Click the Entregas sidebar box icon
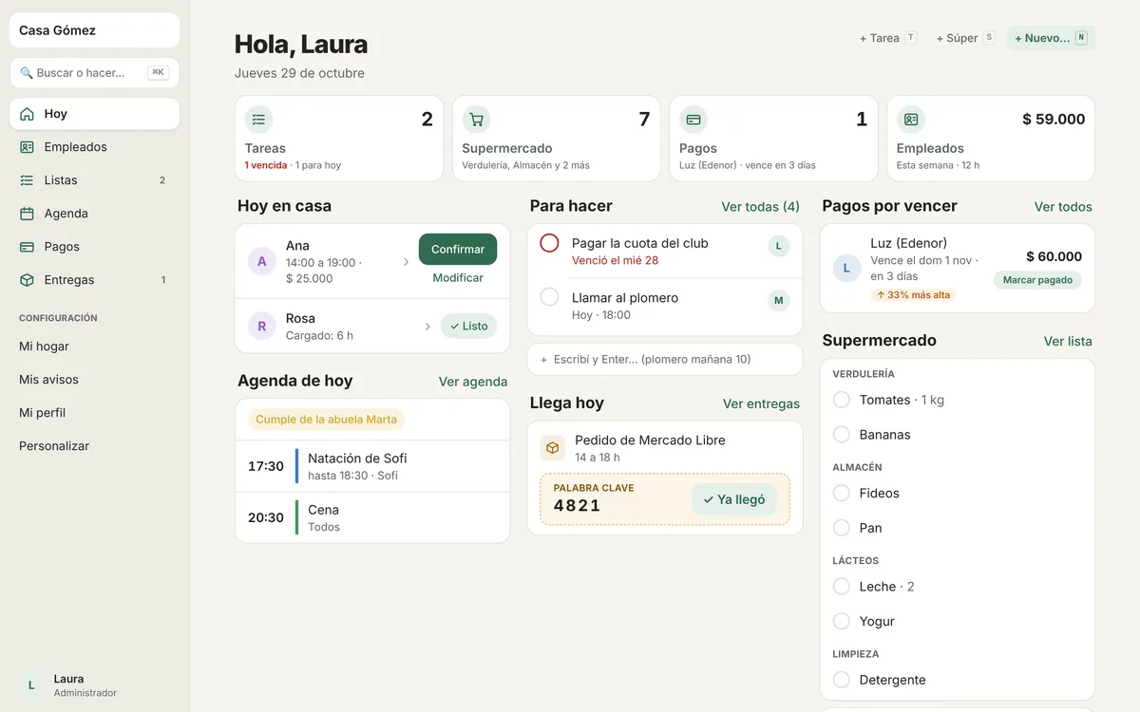 tap(27, 280)
